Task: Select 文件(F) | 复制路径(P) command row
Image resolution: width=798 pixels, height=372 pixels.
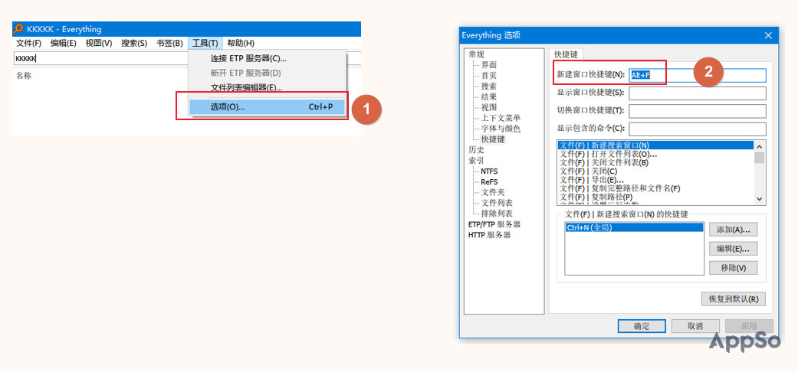Action: click(x=655, y=197)
